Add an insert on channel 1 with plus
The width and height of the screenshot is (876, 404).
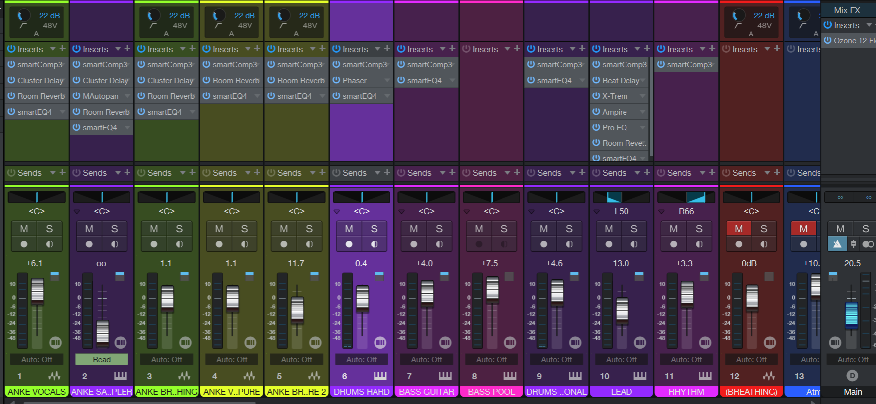click(62, 49)
